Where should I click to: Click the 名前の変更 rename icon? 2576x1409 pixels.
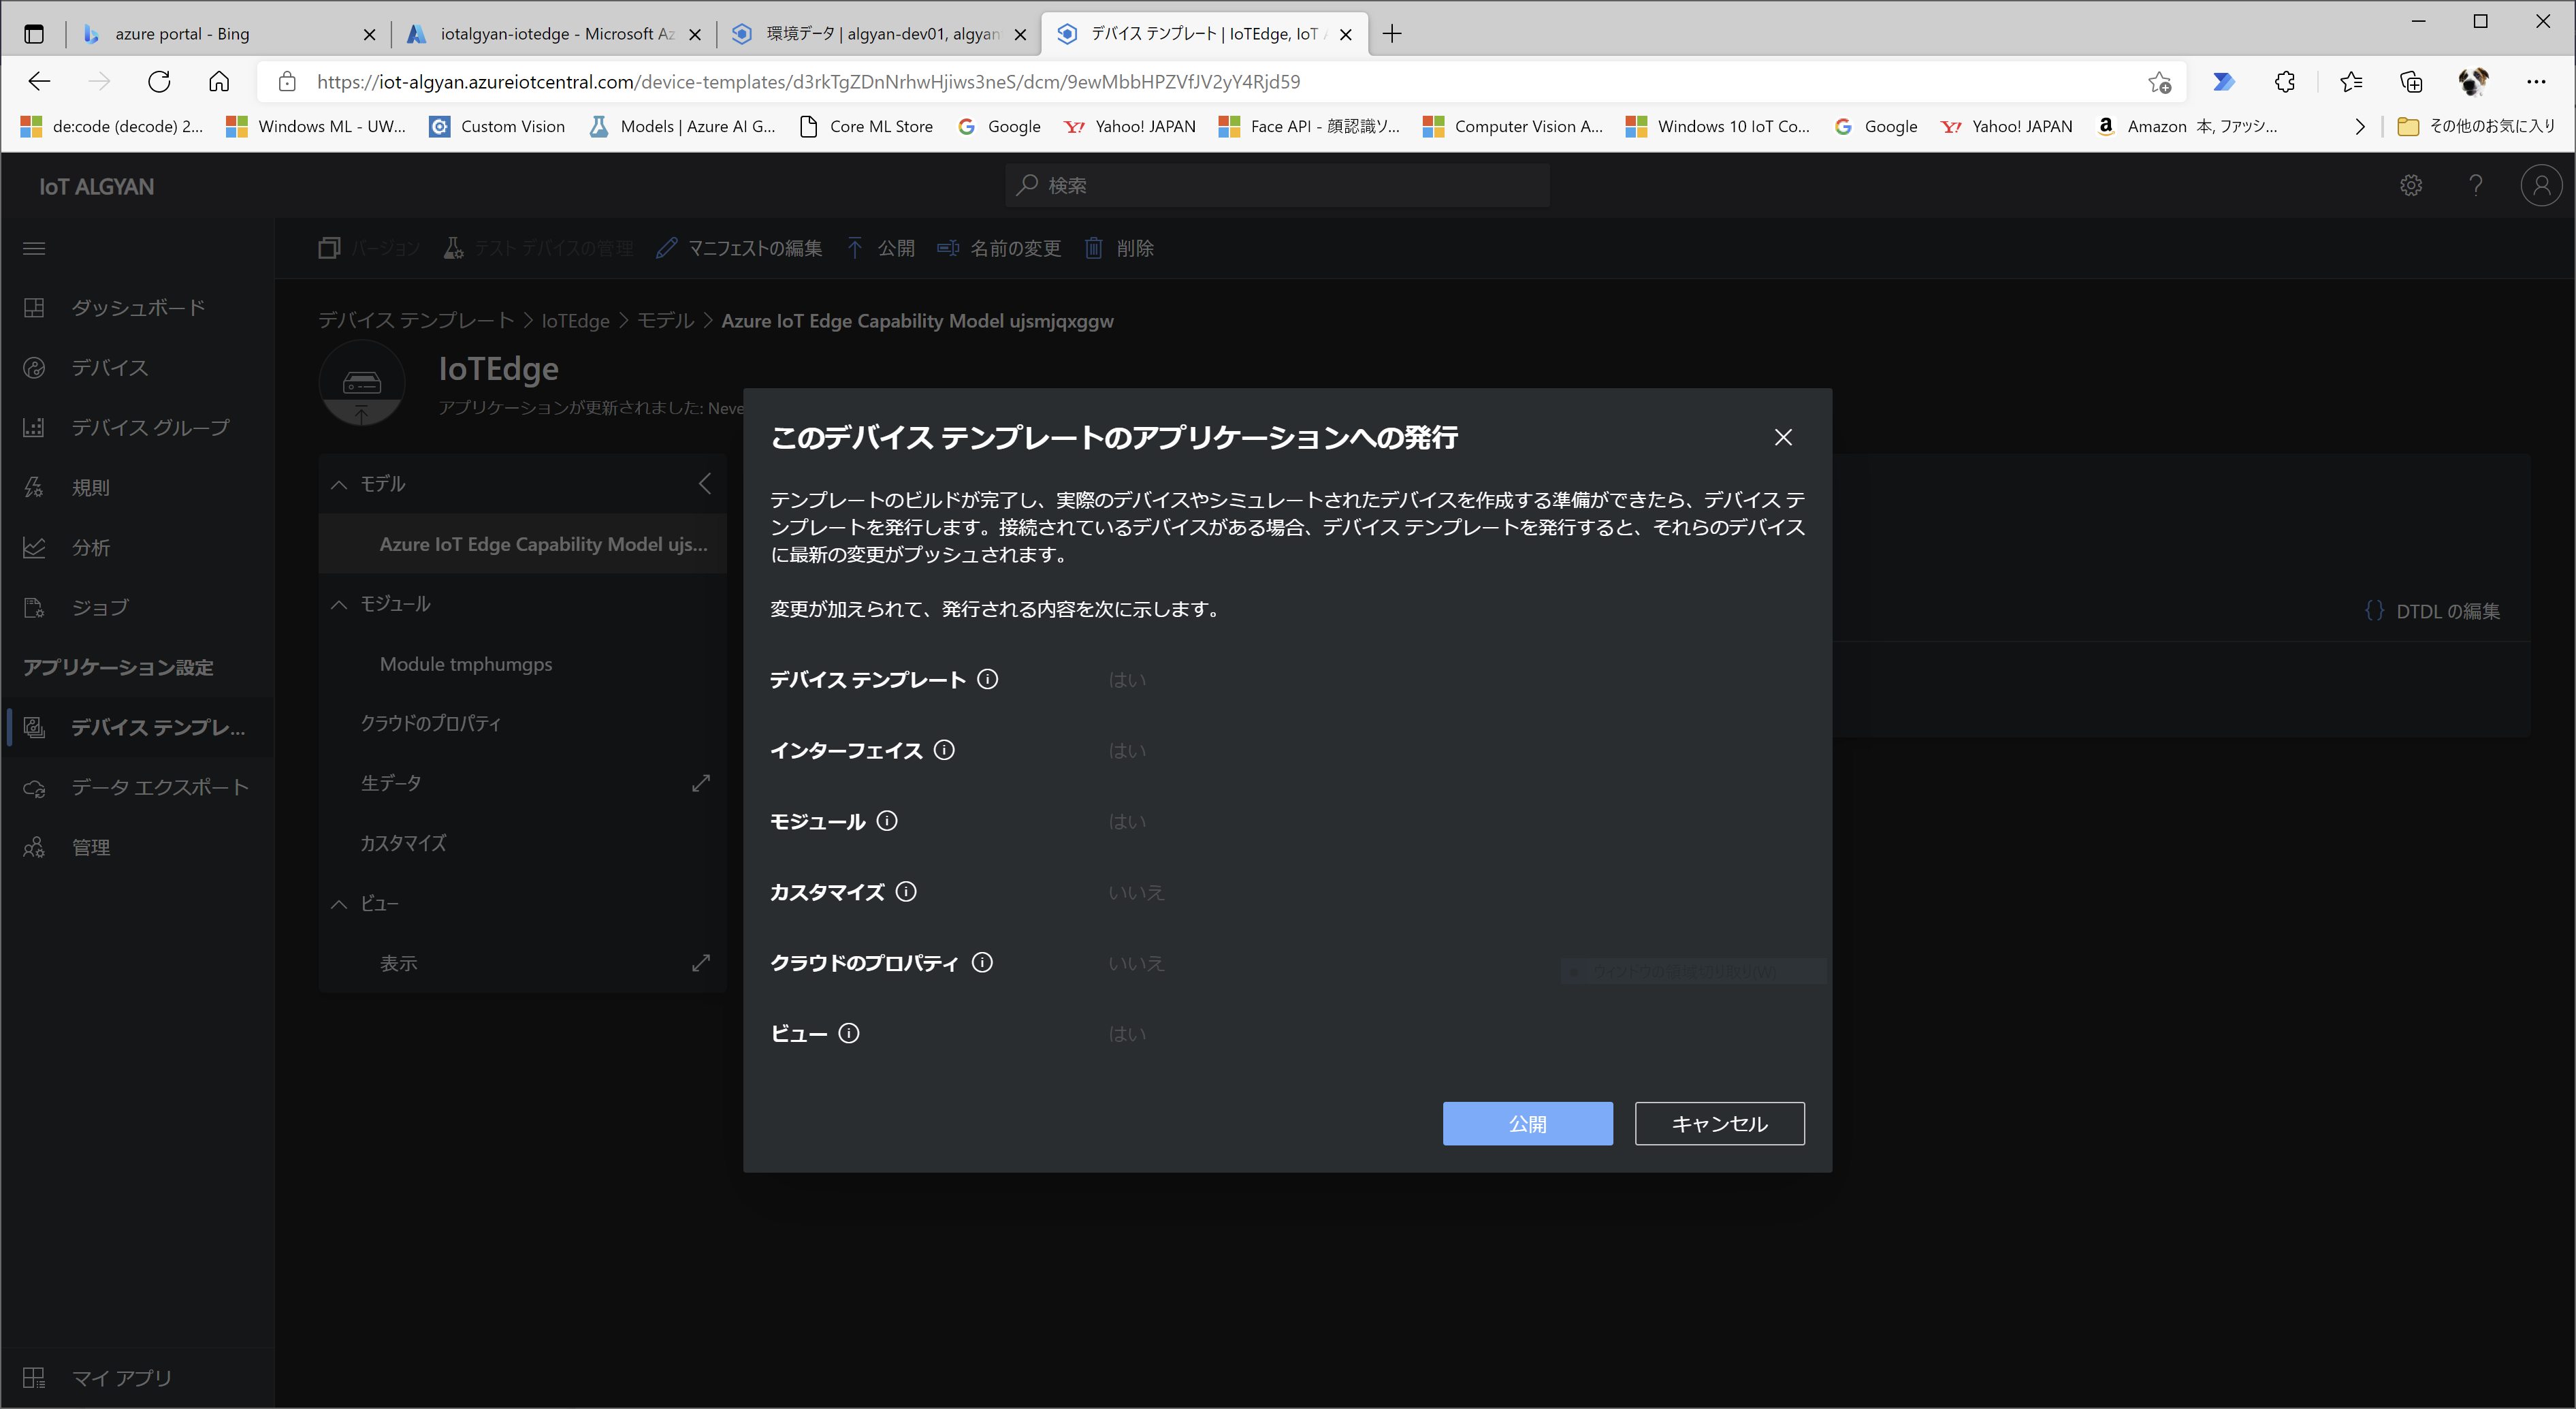click(948, 248)
